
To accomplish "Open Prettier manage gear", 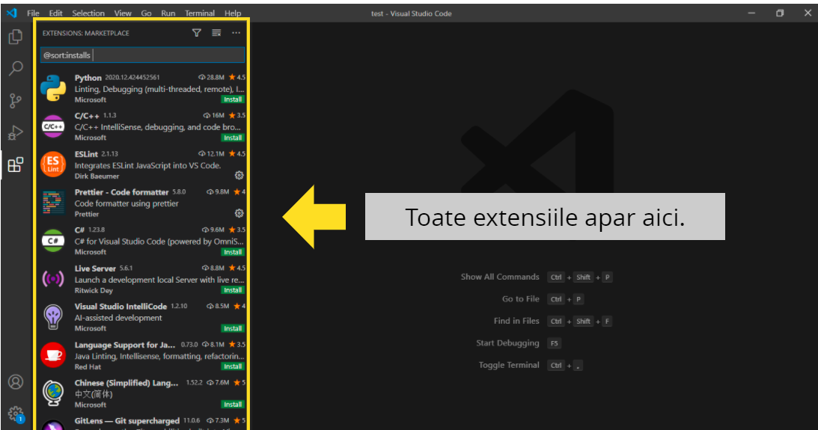I will [239, 213].
